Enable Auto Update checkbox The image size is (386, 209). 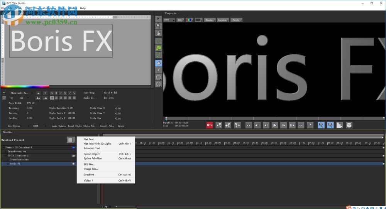point(50,126)
